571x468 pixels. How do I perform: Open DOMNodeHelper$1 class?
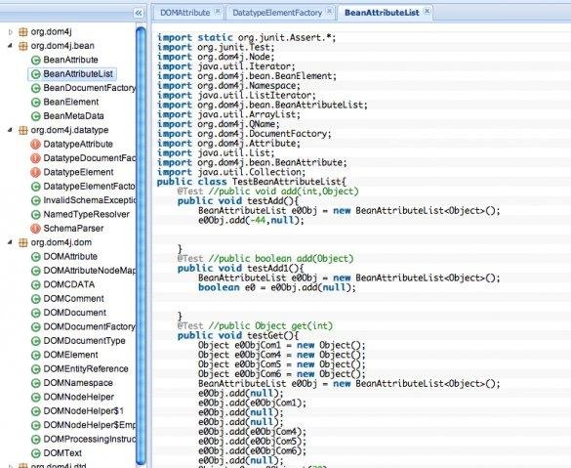point(83,410)
